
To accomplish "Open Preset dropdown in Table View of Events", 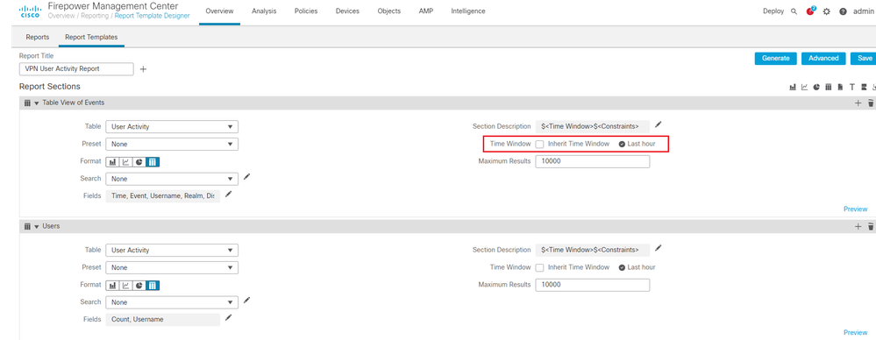I will [172, 144].
